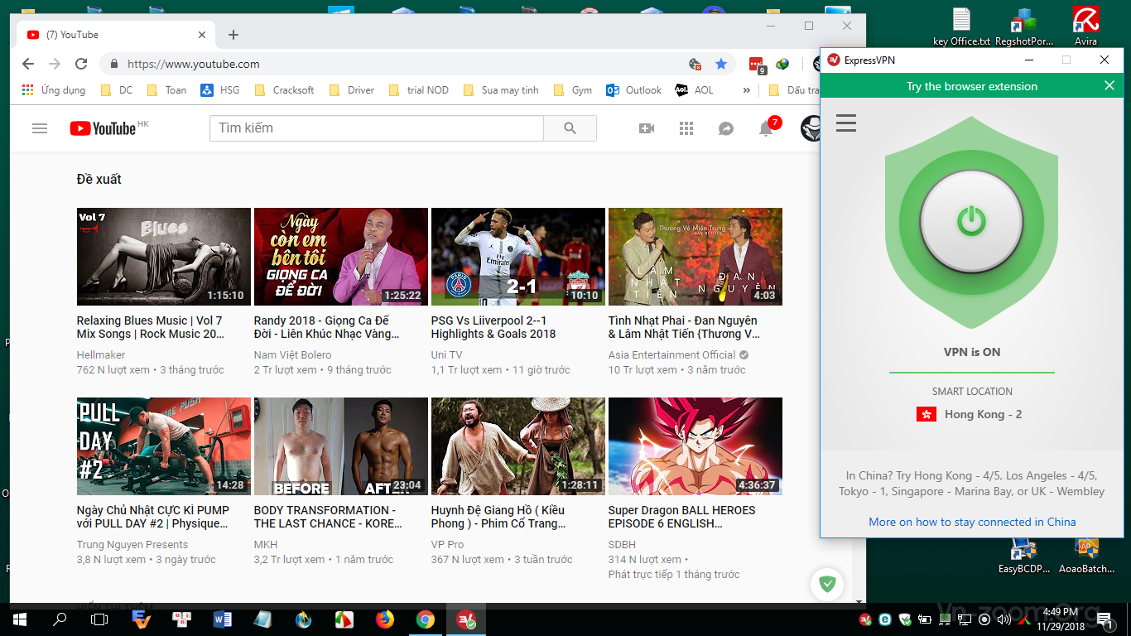Viewport: 1131px width, 636px height.
Task: Open Hellmaker channel link
Action: point(101,355)
